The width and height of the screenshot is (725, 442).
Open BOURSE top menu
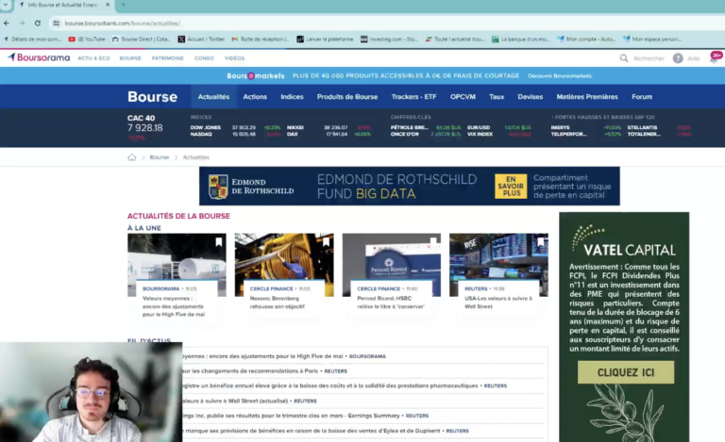coord(130,58)
